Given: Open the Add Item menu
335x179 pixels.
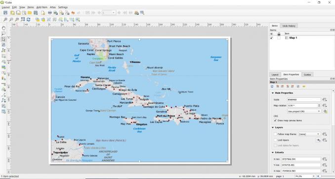Looking at the screenshot, I should 42,7.
